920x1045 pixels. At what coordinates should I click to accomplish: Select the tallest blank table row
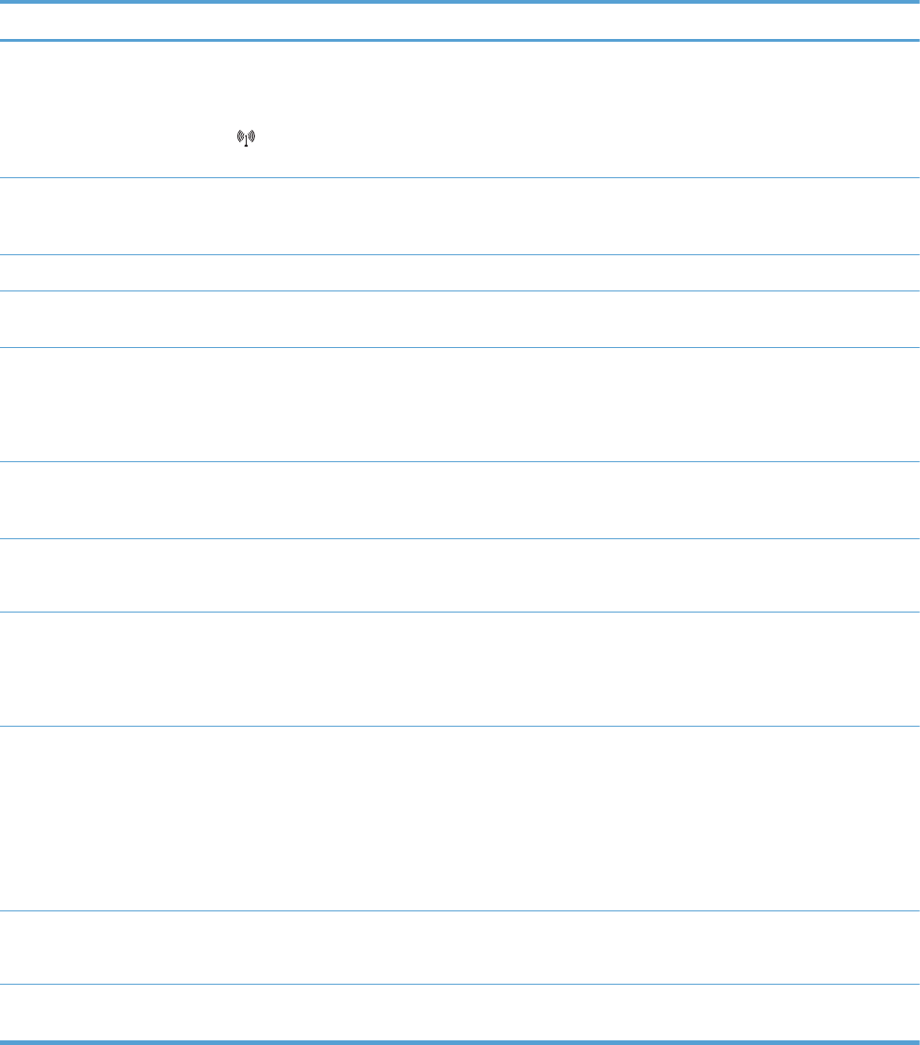point(460,819)
